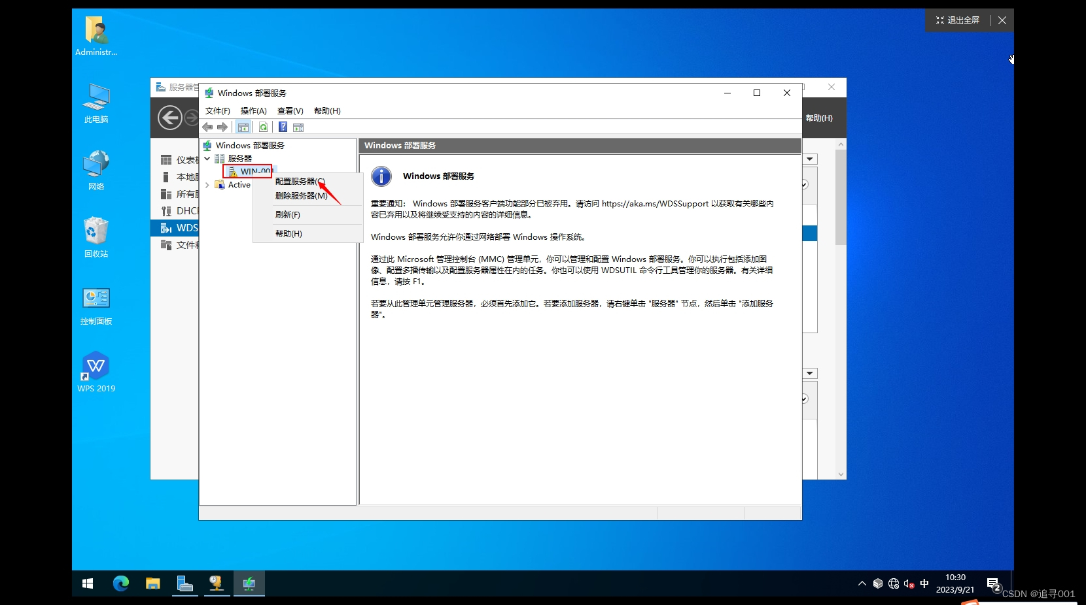
Task: Open the lower dropdown arrow in Server Manager
Action: 811,374
